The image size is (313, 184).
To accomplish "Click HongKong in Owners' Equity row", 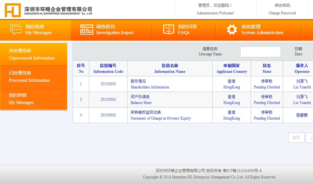I will click(x=231, y=118).
